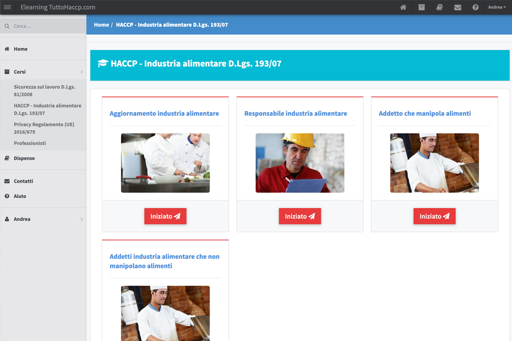
Task: Select Sicurezza sul lavoro D.Lgs. 81/2008 course
Action: tap(44, 90)
